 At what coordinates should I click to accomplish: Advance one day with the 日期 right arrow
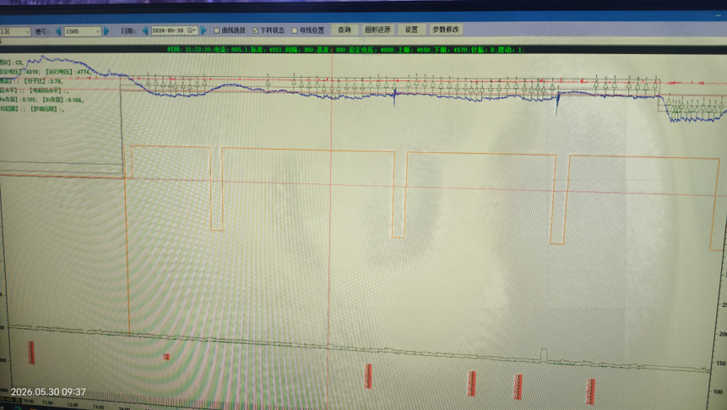click(204, 30)
